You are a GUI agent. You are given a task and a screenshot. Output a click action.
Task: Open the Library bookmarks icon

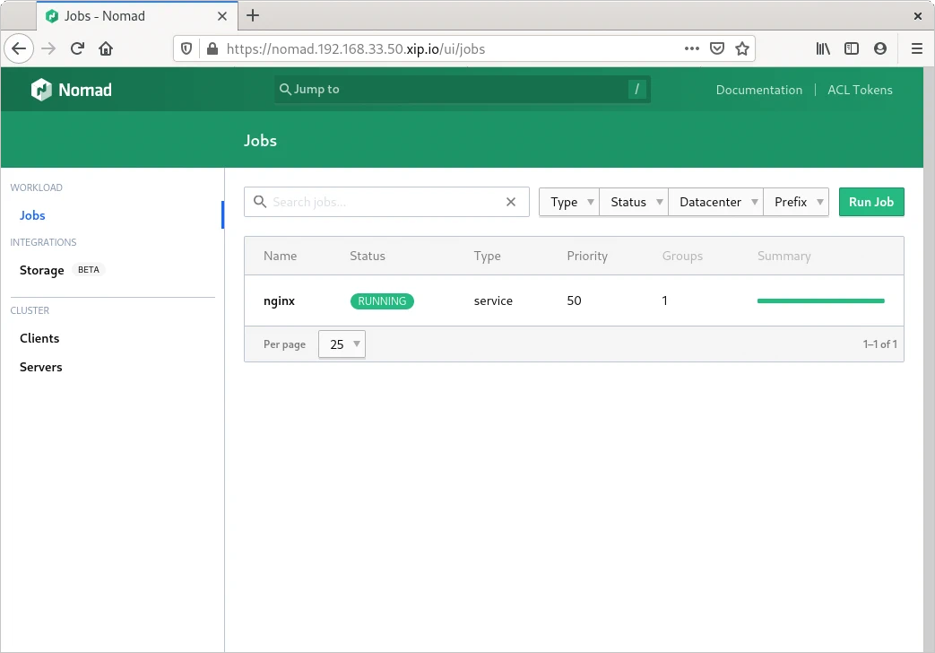pyautogui.click(x=823, y=48)
